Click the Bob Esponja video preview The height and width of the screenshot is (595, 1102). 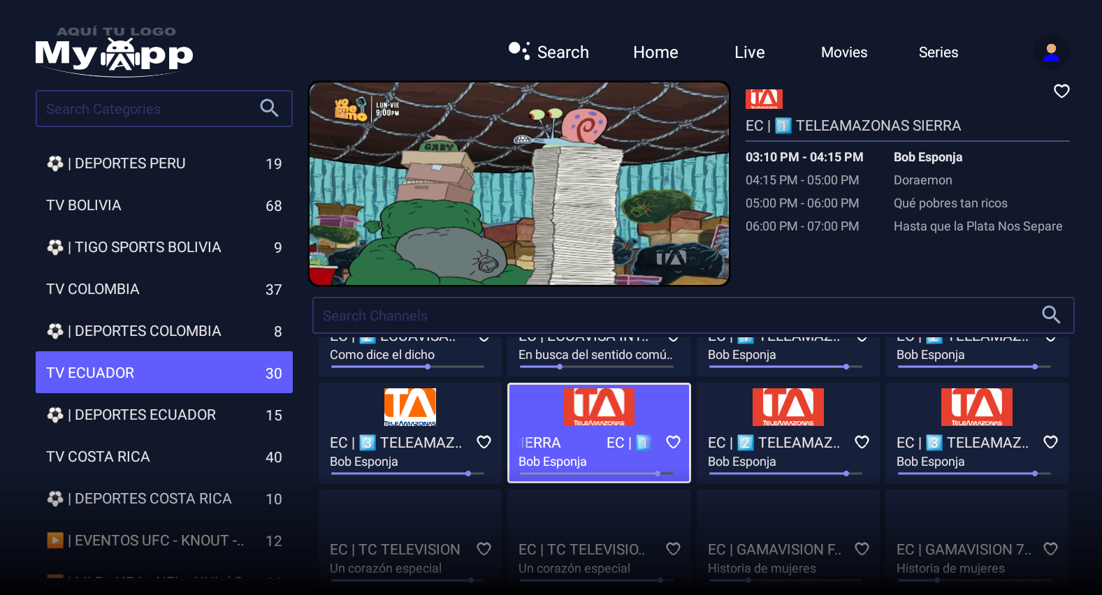coord(519,184)
